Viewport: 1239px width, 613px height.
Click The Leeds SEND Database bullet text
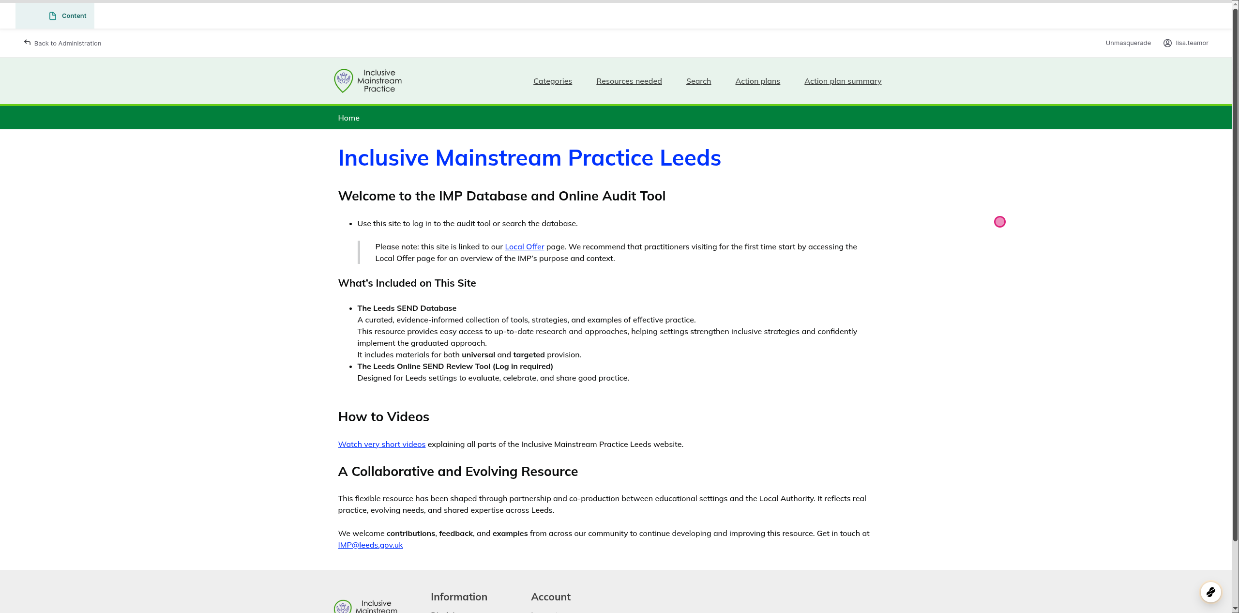click(x=407, y=308)
